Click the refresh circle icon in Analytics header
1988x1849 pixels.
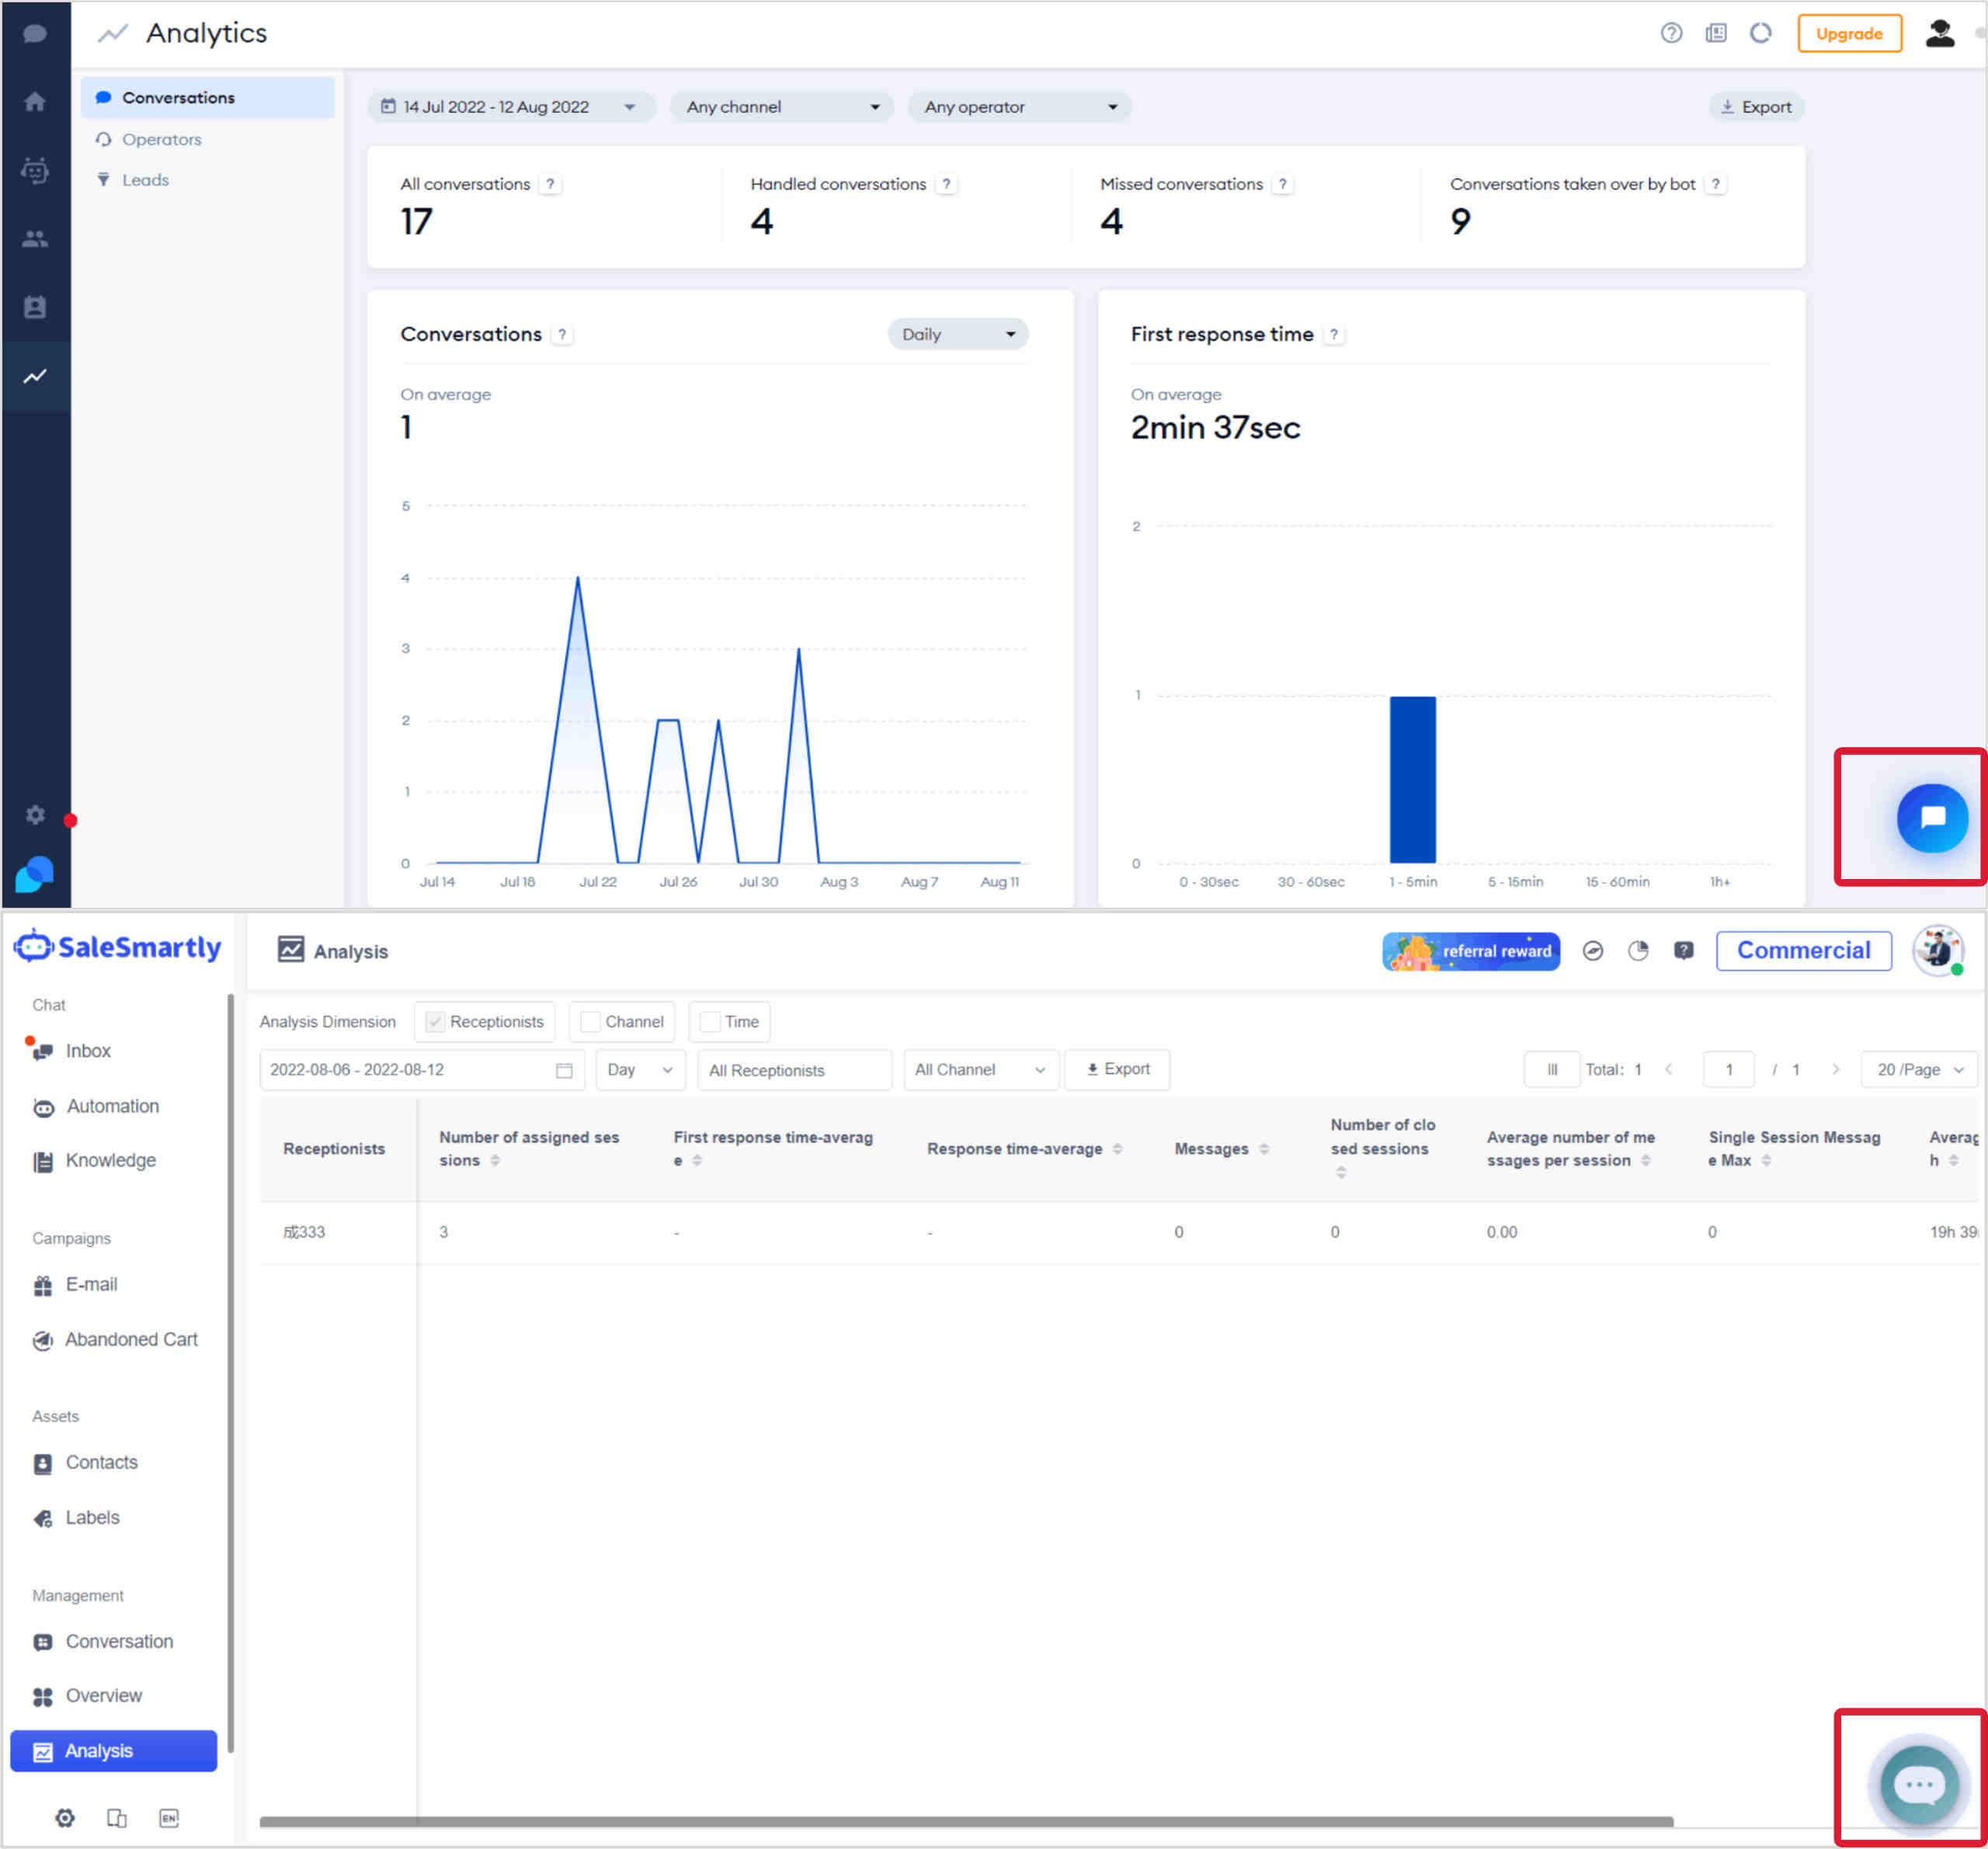pyautogui.click(x=1760, y=33)
